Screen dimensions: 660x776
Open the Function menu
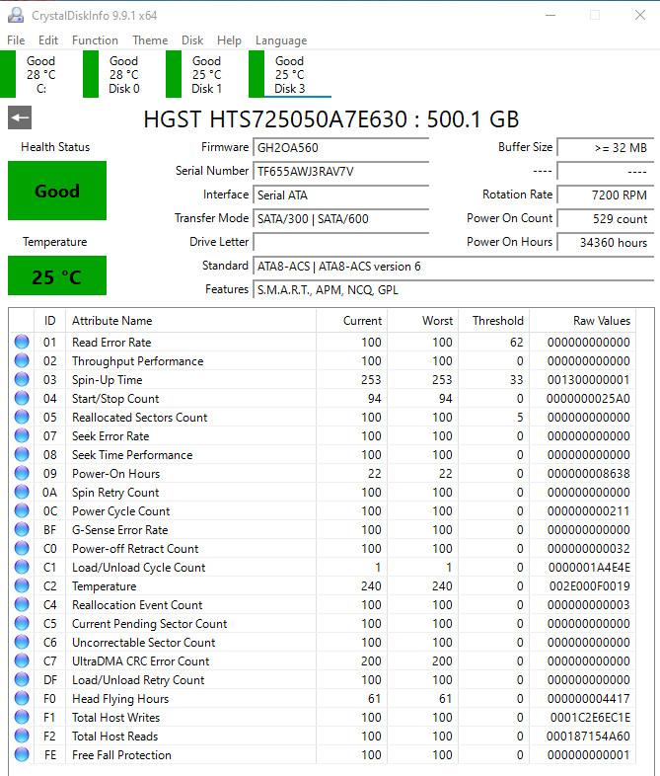95,40
